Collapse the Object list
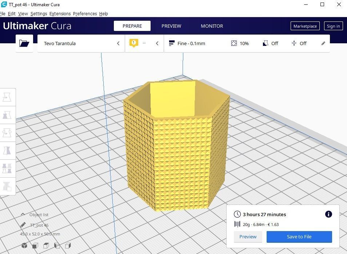 pos(23,214)
